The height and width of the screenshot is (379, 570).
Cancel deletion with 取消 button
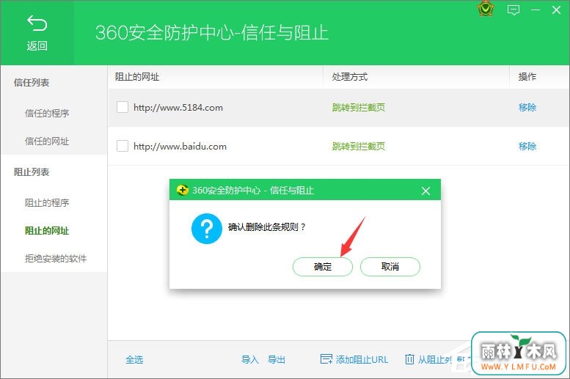(x=390, y=267)
